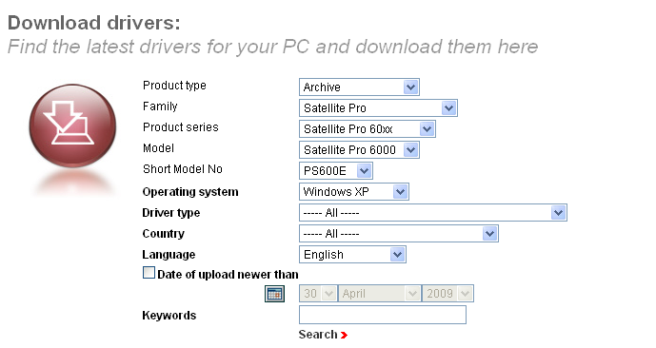
Task: Click the Download drivers heading
Action: (x=94, y=23)
